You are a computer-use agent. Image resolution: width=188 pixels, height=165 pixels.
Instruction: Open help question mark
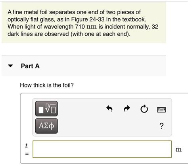(161, 126)
